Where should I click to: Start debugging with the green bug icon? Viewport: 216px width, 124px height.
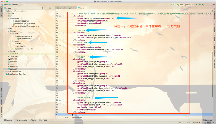pyautogui.click(x=200, y=5)
